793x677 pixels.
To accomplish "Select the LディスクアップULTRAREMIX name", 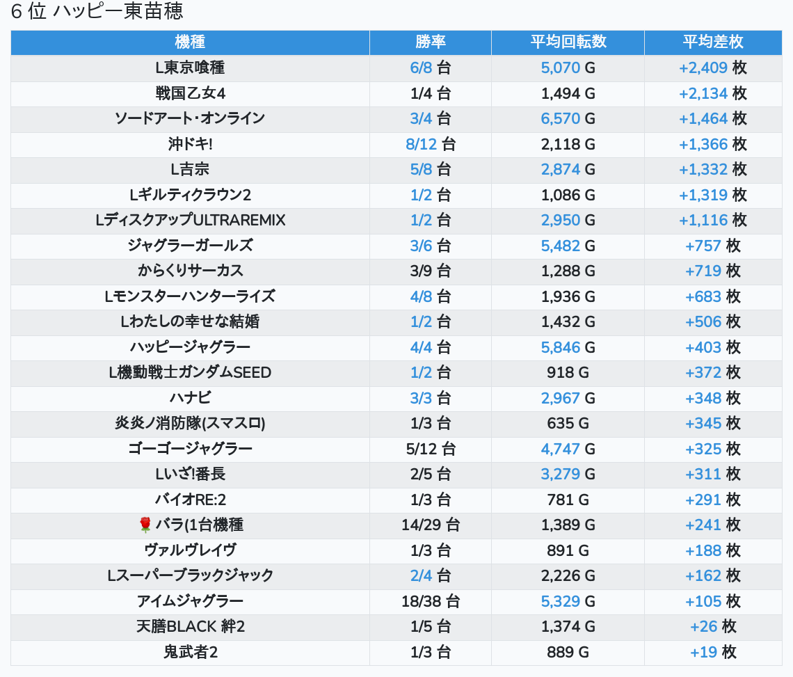I will click(x=190, y=220).
